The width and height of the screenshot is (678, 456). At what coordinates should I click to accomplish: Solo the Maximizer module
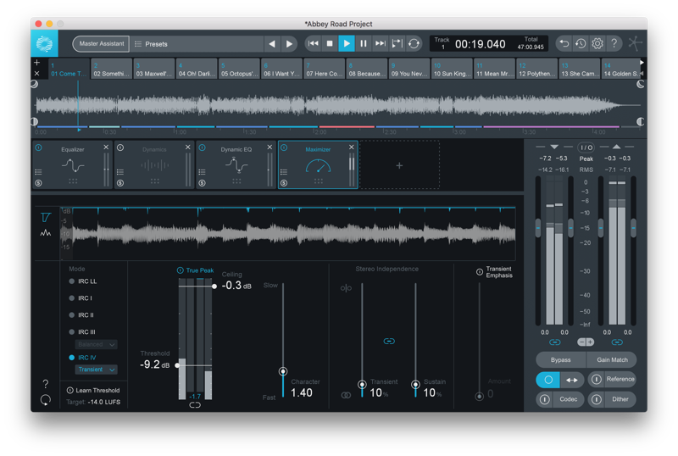click(284, 183)
